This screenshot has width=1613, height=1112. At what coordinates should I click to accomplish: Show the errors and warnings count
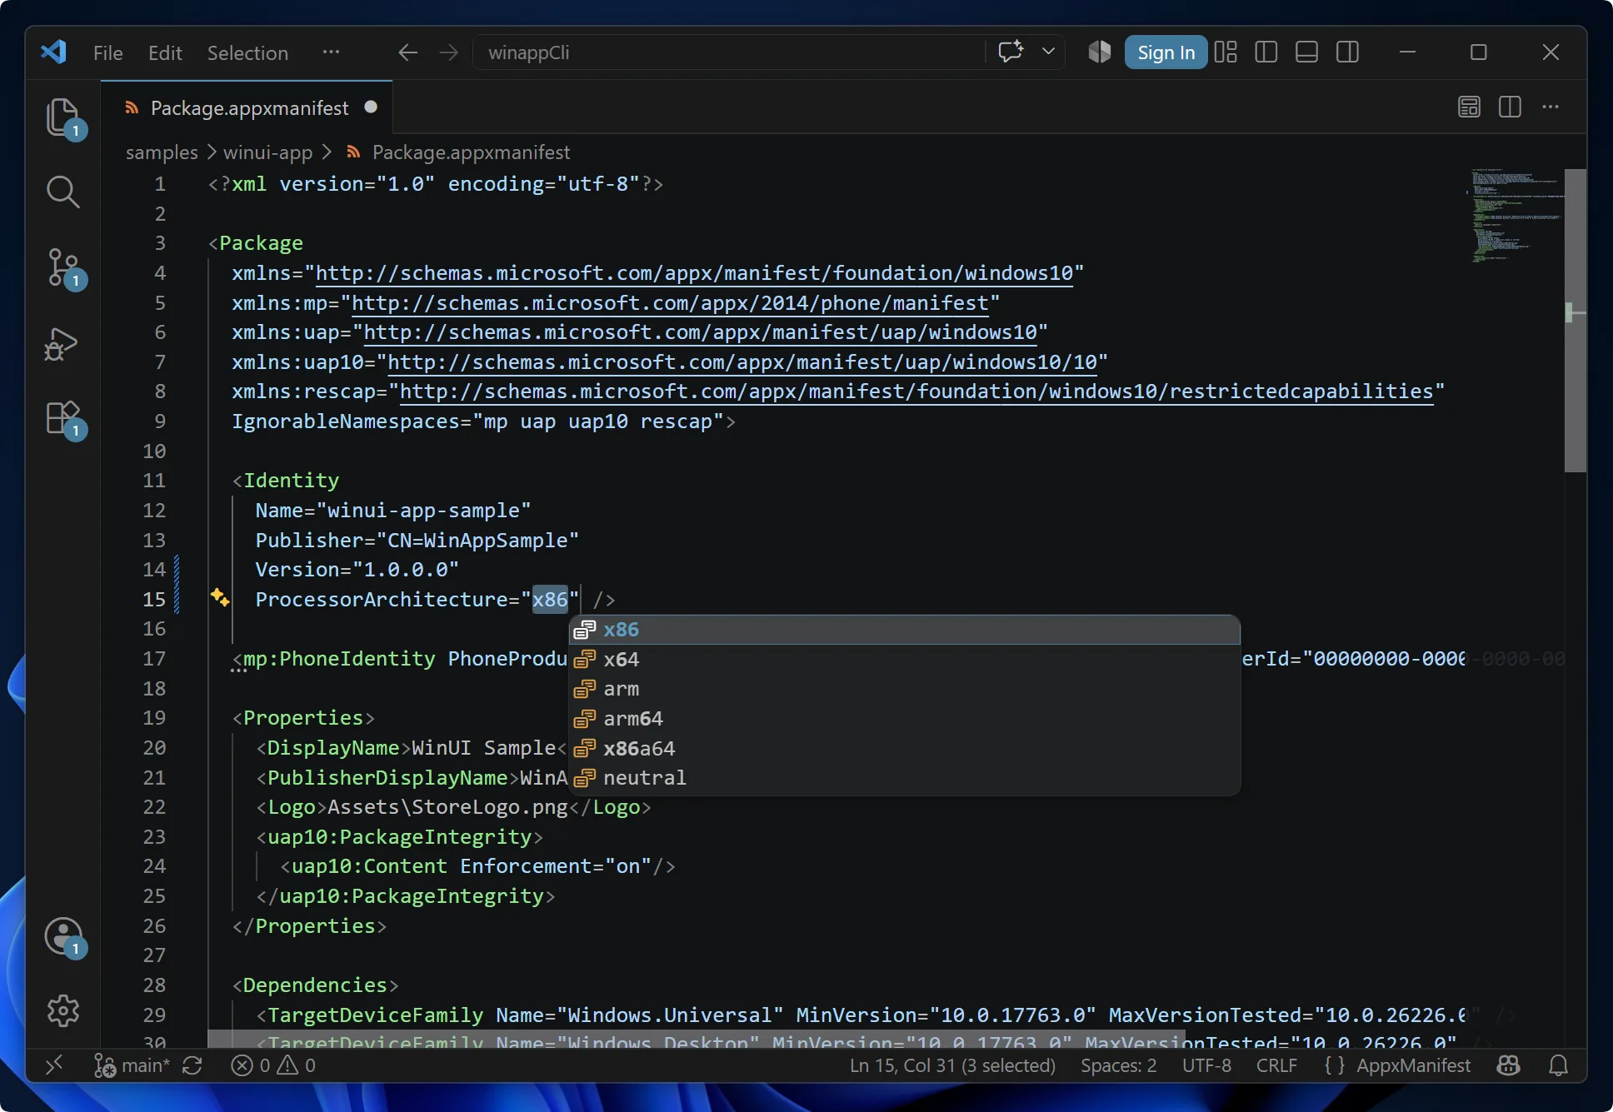[273, 1065]
